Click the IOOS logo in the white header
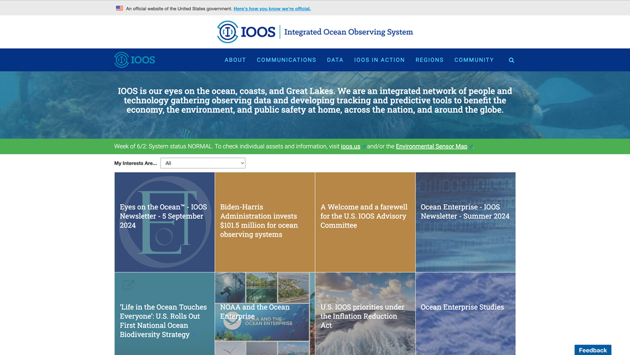Image resolution: width=630 pixels, height=355 pixels. (x=246, y=32)
